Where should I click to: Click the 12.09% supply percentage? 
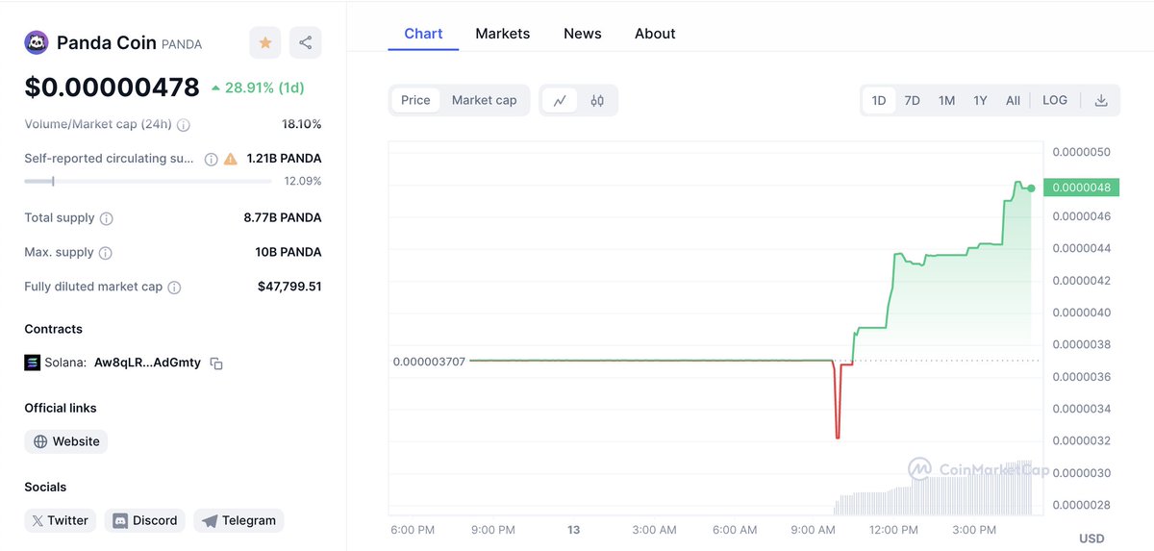303,182
